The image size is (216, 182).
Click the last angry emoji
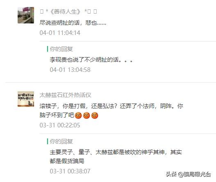(95, 115)
